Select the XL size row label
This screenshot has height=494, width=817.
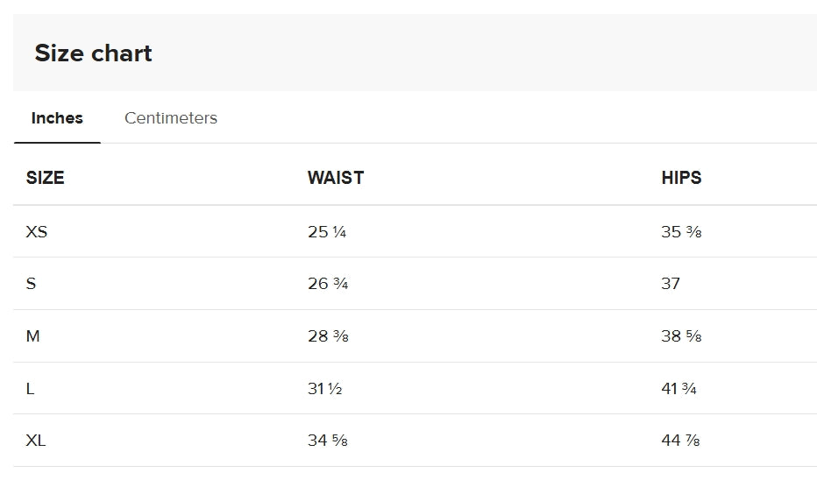[x=36, y=441]
